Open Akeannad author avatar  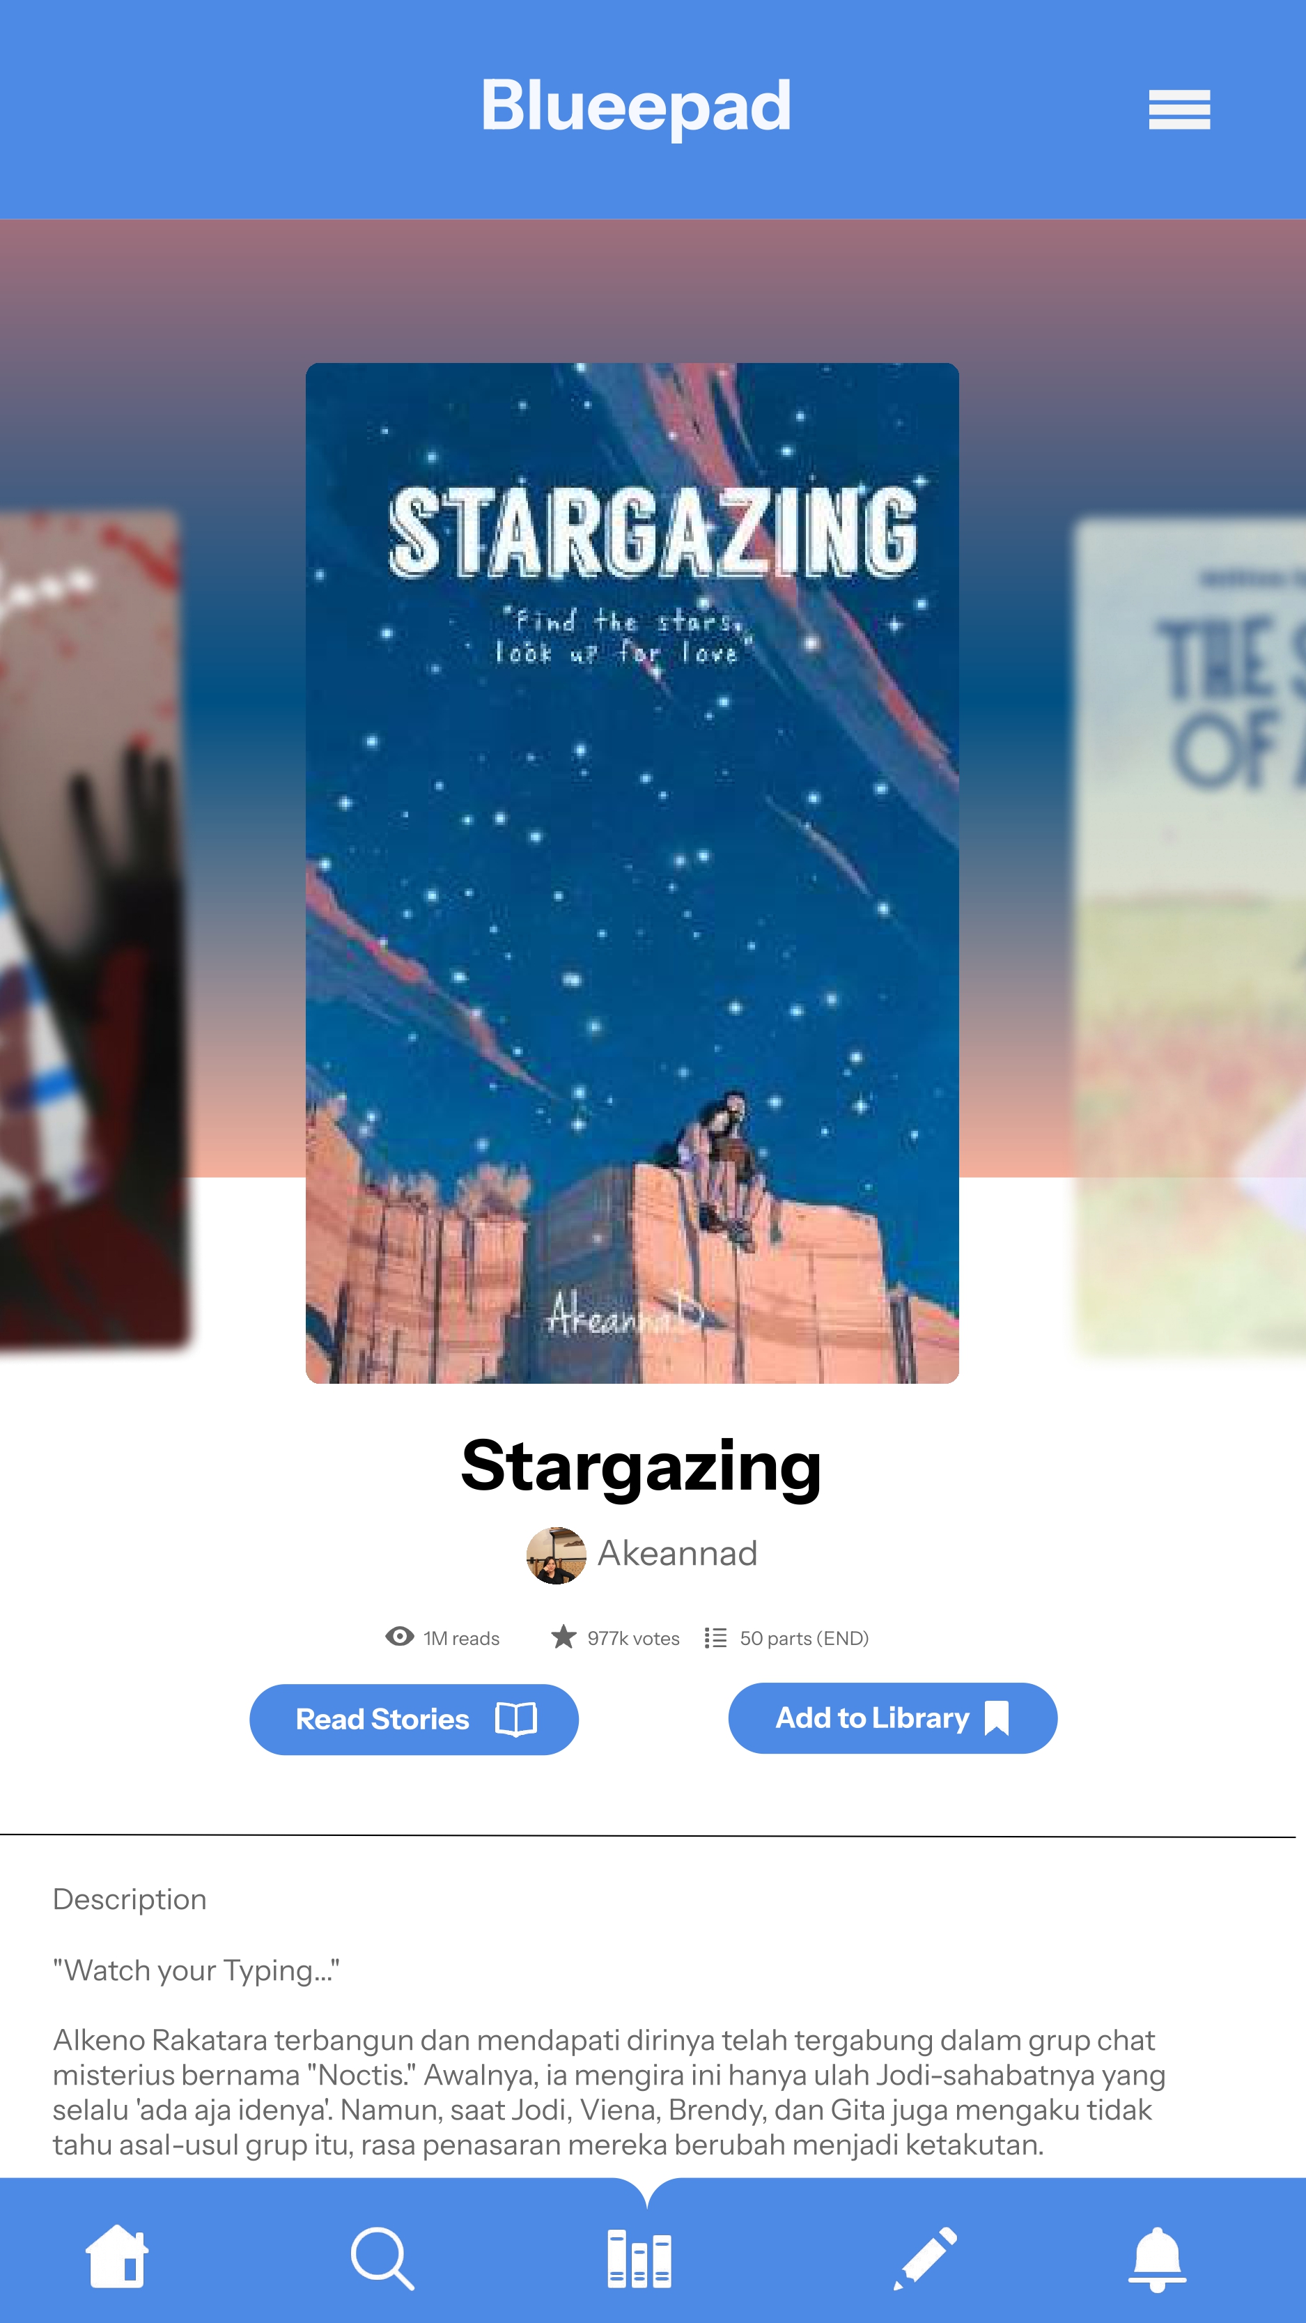click(556, 1554)
